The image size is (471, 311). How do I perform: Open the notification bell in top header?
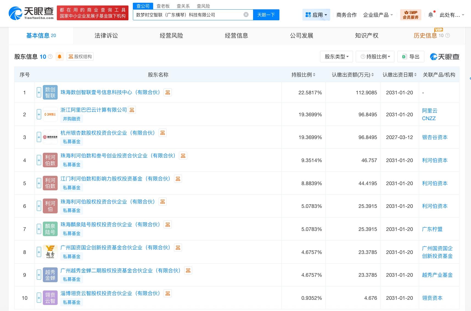[431, 15]
